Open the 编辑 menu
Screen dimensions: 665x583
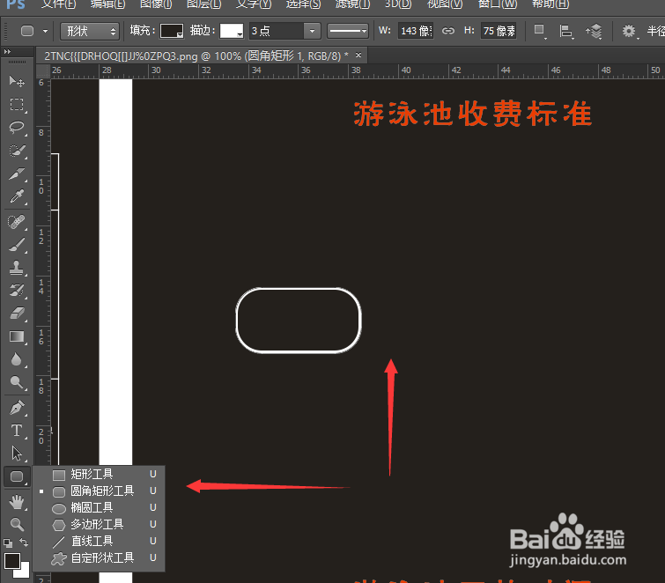[x=107, y=4]
